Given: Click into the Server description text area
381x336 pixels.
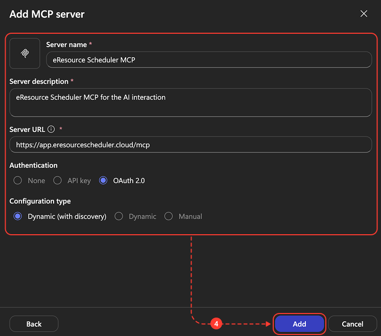Looking at the screenshot, I should pos(190,102).
